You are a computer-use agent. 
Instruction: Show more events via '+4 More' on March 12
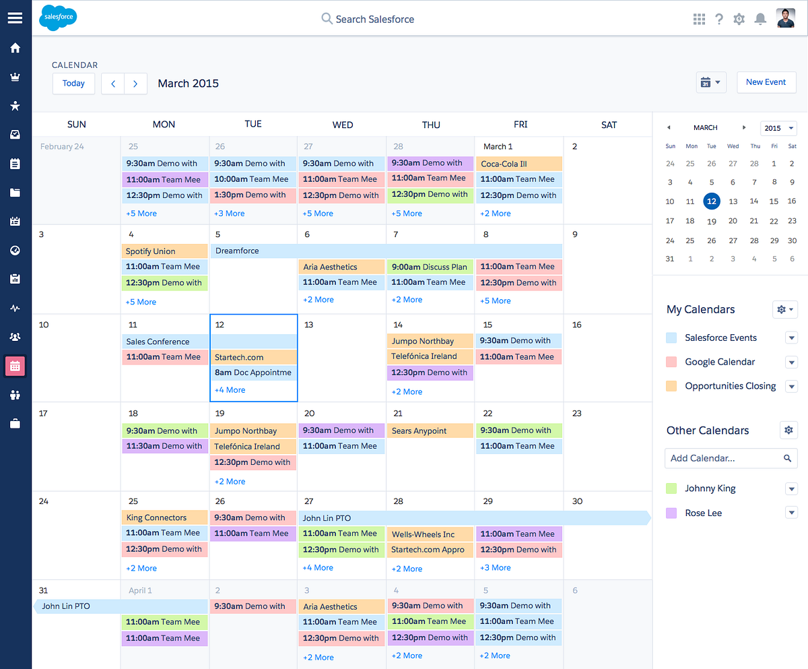tap(230, 389)
